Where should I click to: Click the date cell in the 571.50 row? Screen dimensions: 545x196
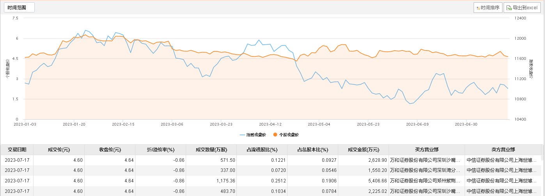(x=17, y=160)
